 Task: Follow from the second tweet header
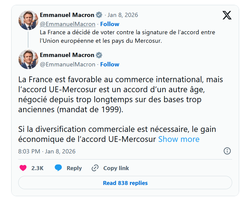click(x=110, y=64)
